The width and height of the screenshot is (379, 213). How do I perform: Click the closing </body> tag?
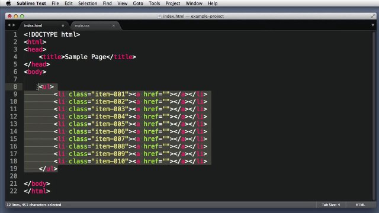(37, 184)
